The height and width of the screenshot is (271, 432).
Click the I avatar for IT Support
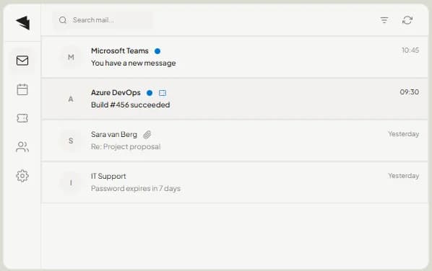click(71, 182)
